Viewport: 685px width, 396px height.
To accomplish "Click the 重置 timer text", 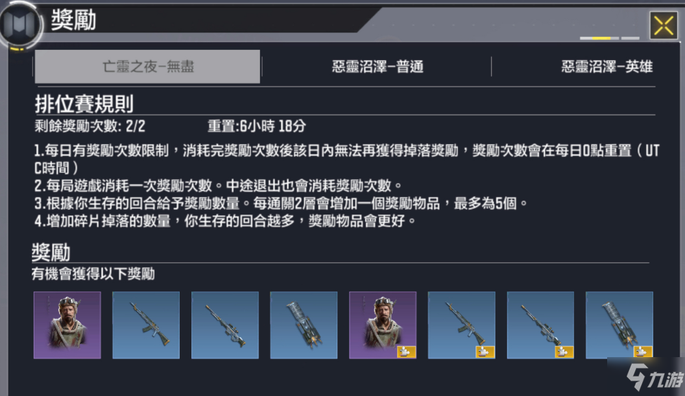I will point(256,126).
